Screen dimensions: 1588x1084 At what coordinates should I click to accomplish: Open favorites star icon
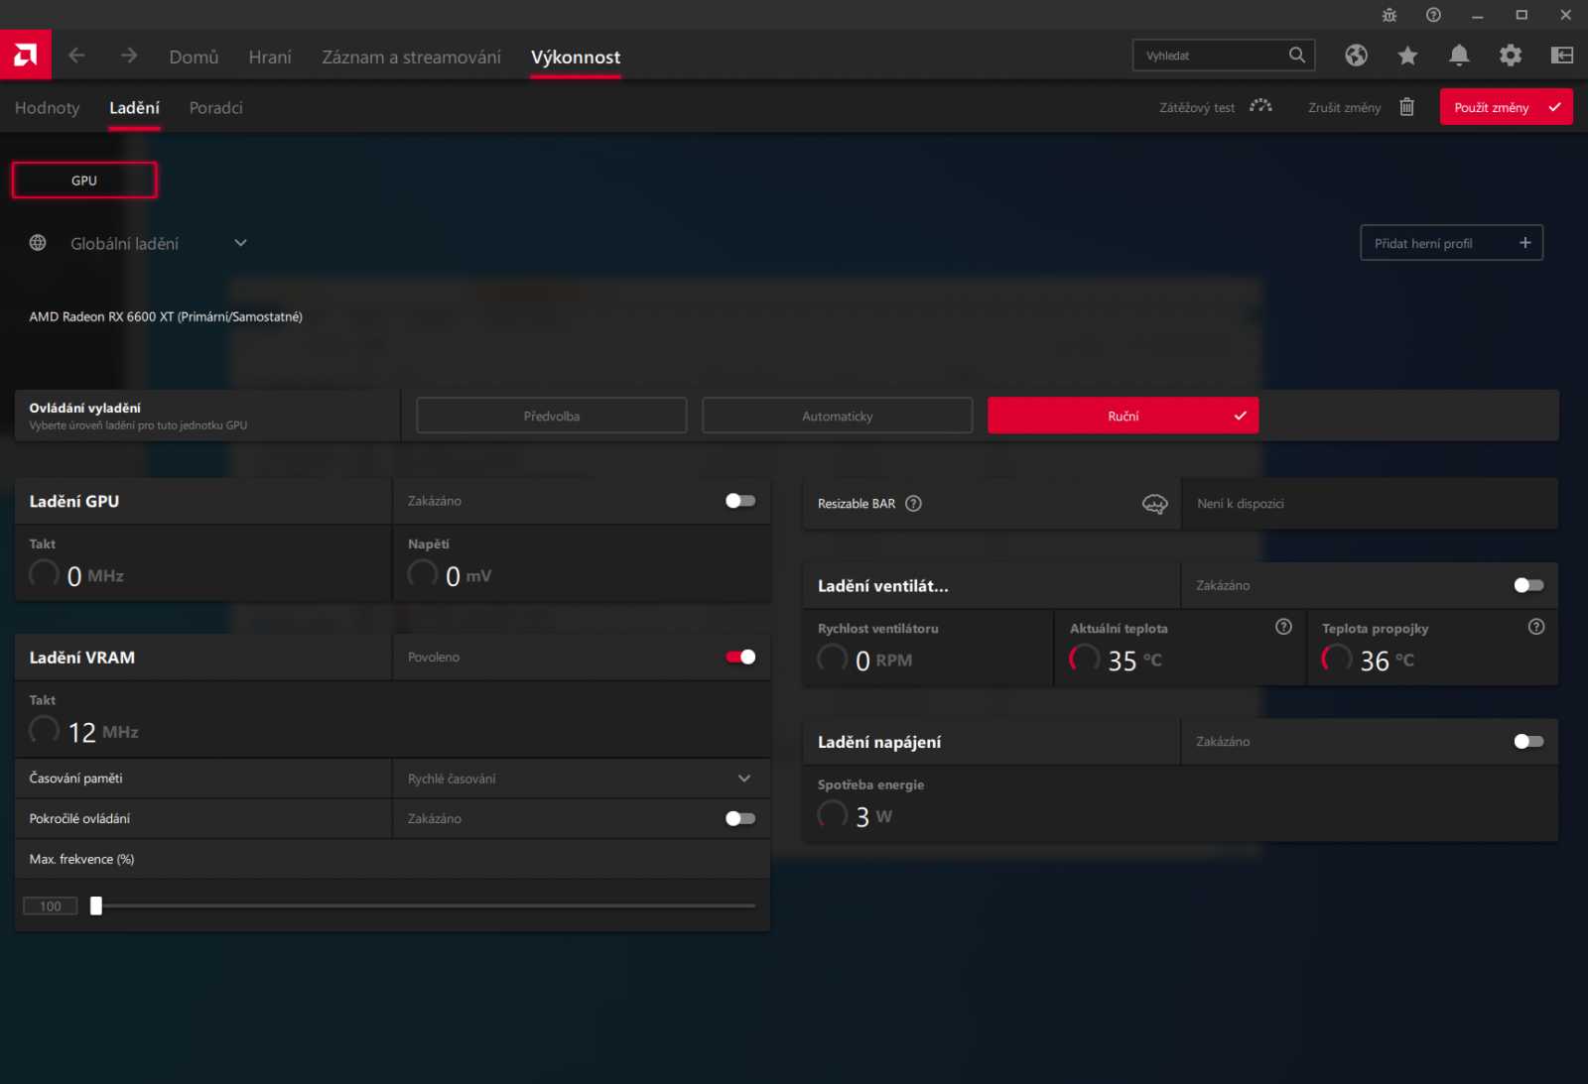[1407, 56]
